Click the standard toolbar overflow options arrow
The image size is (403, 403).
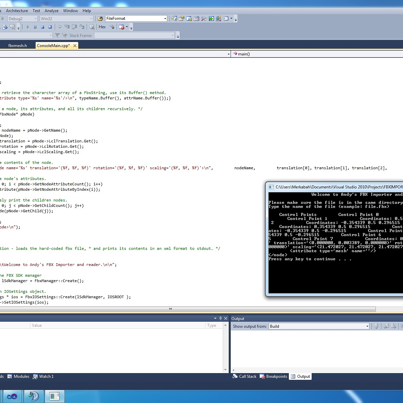(x=236, y=19)
